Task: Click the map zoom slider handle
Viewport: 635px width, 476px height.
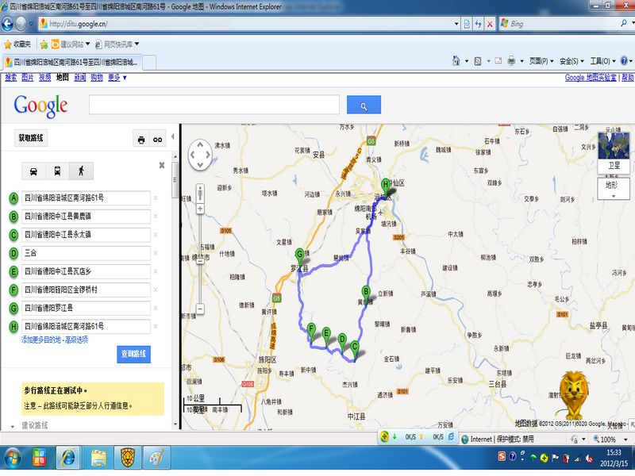Action: 200,261
